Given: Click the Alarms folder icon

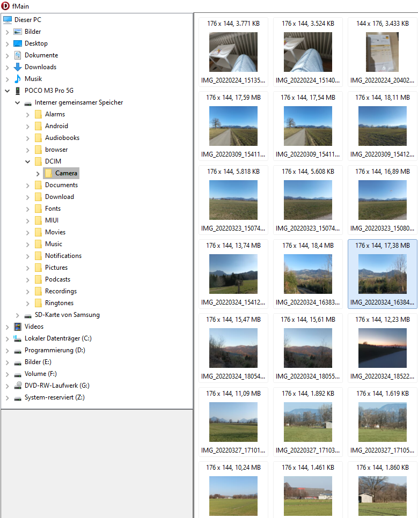Looking at the screenshot, I should point(38,114).
